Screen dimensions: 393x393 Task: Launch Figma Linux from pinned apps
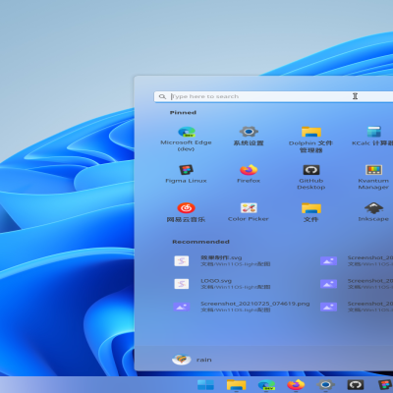pyautogui.click(x=186, y=174)
